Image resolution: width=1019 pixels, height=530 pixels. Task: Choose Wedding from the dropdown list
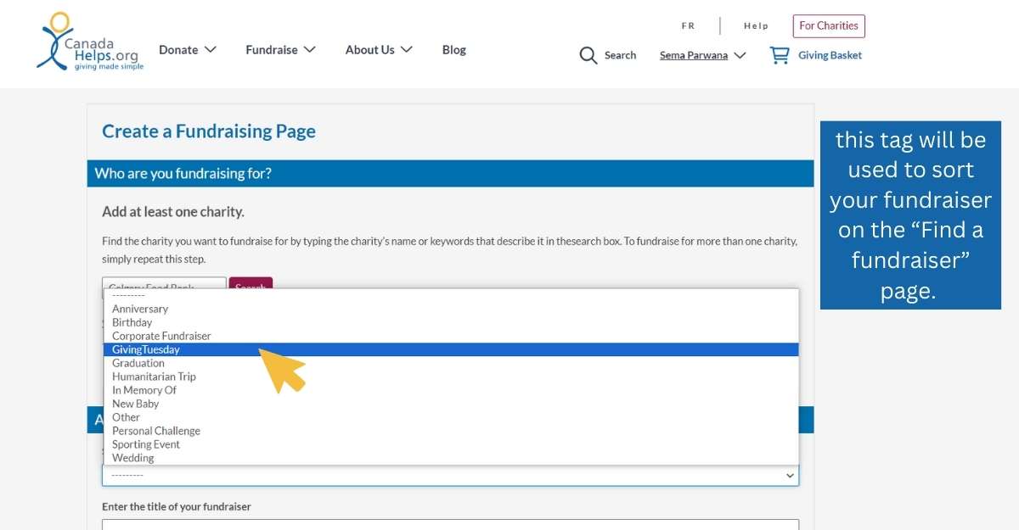click(133, 458)
